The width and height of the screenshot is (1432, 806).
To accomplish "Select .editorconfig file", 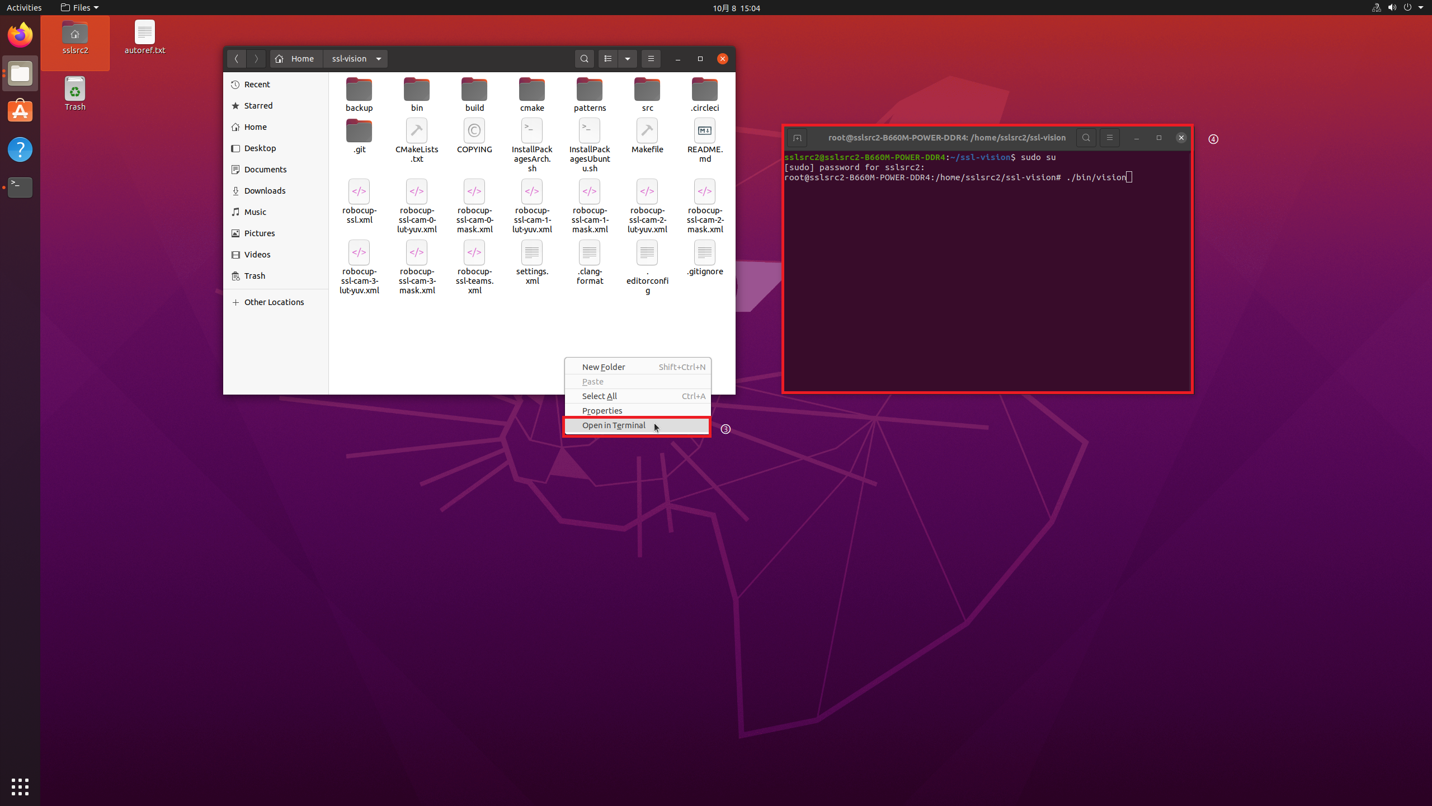I will pyautogui.click(x=647, y=268).
